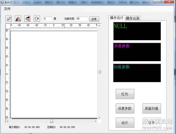Open the 文件 menu

click(x=7, y=9)
